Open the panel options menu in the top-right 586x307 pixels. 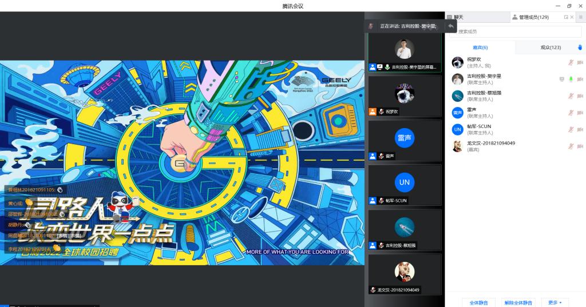(x=580, y=17)
